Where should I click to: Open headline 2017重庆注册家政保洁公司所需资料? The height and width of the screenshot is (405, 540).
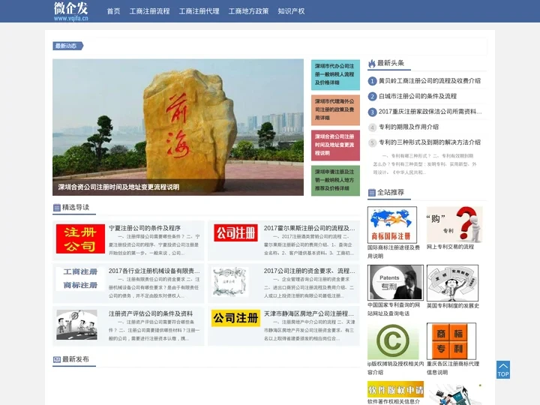[x=430, y=112]
